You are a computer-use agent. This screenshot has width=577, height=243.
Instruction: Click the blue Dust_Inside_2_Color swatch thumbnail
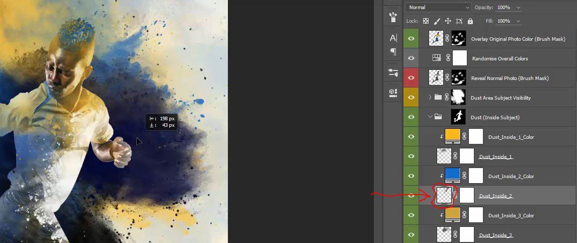pos(453,175)
